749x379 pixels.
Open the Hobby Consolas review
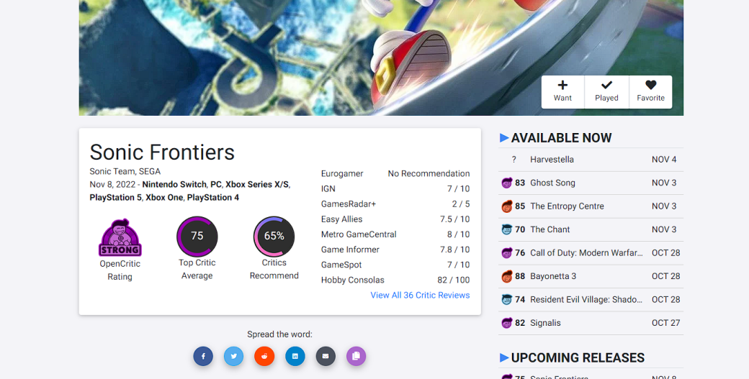(x=395, y=280)
